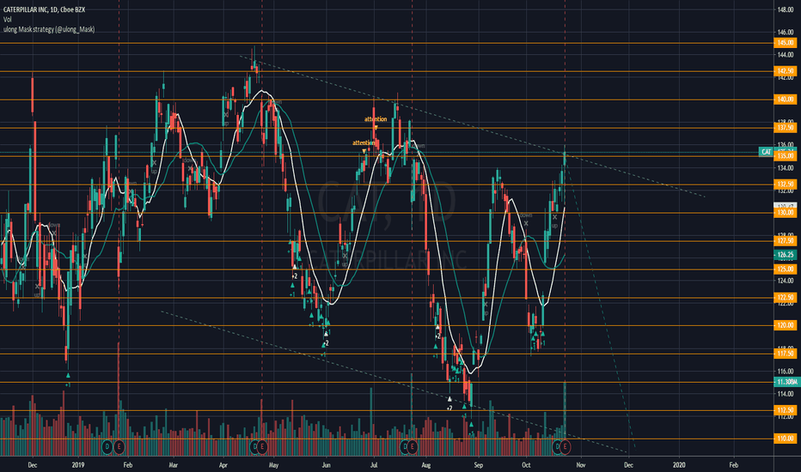Click the 2020 label on time axis
Screen dimensions: 801x472
(679, 465)
